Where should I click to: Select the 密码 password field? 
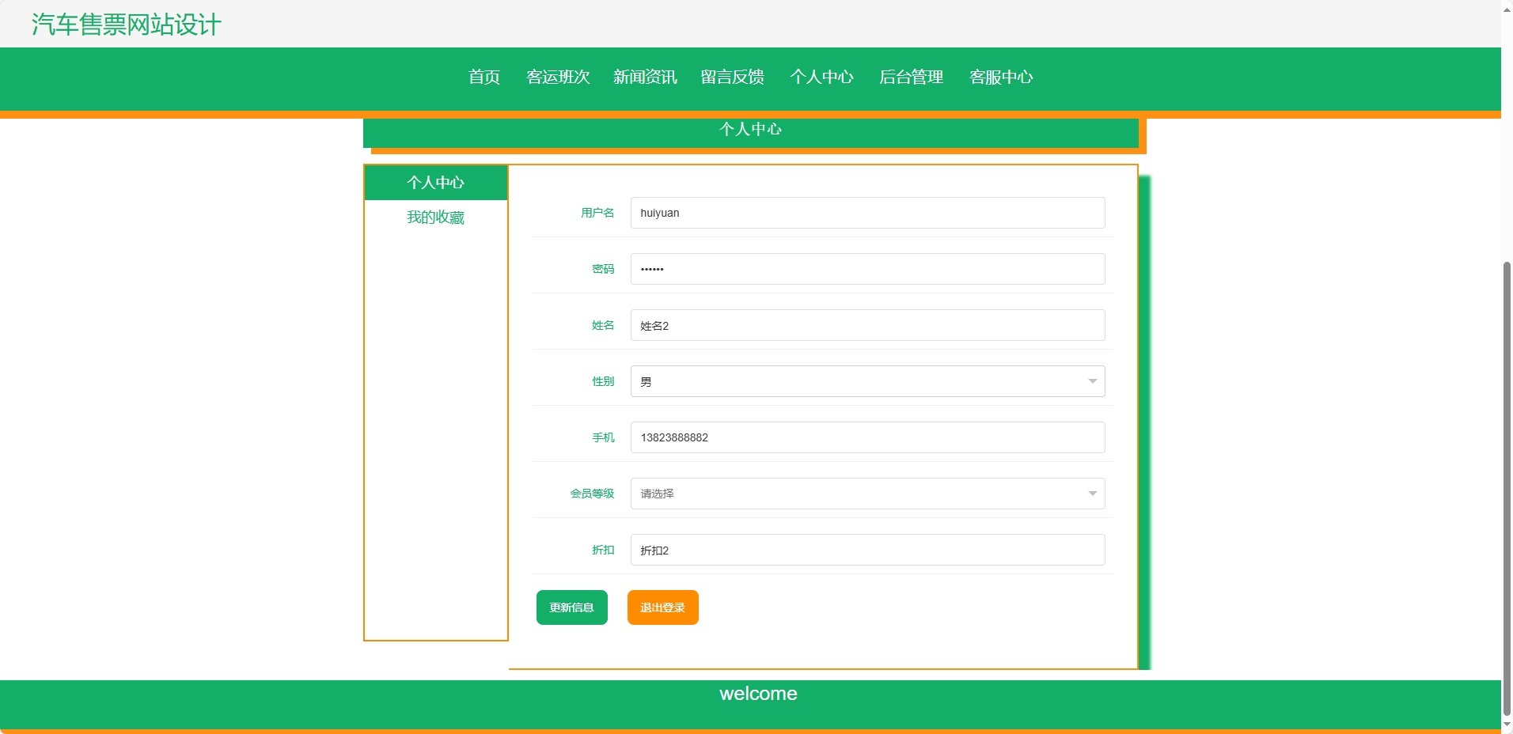point(866,268)
